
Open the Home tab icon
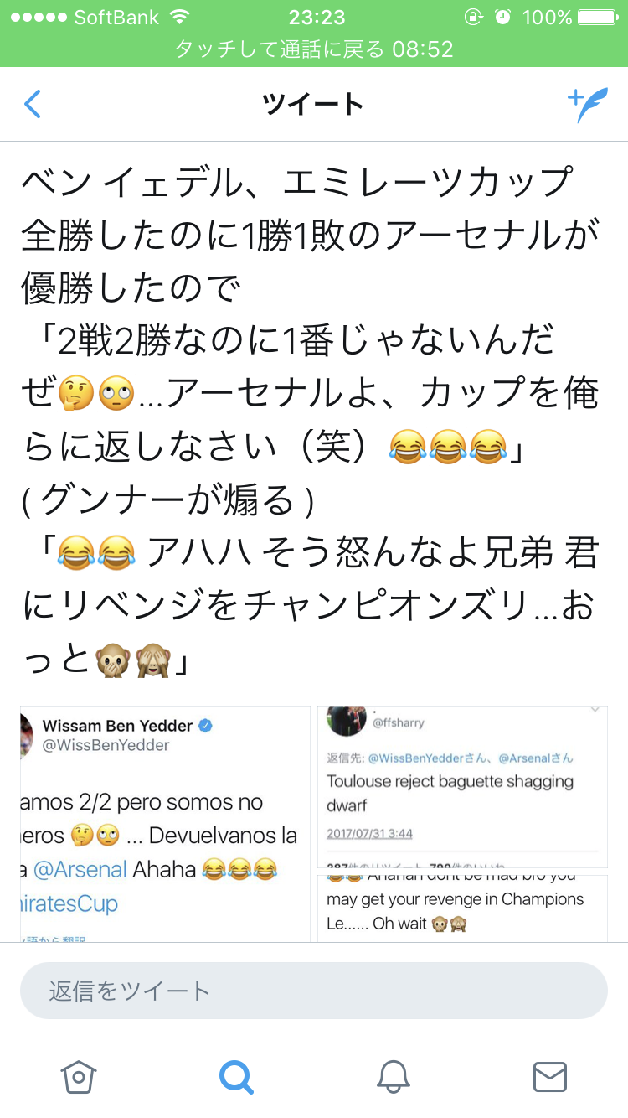tap(78, 1077)
